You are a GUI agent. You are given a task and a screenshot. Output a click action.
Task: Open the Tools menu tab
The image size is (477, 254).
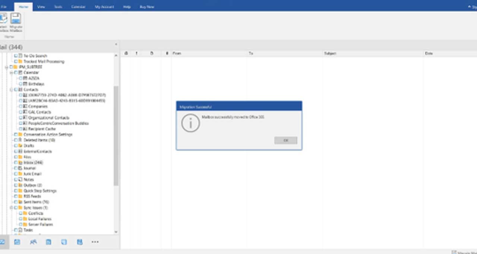[x=58, y=7]
